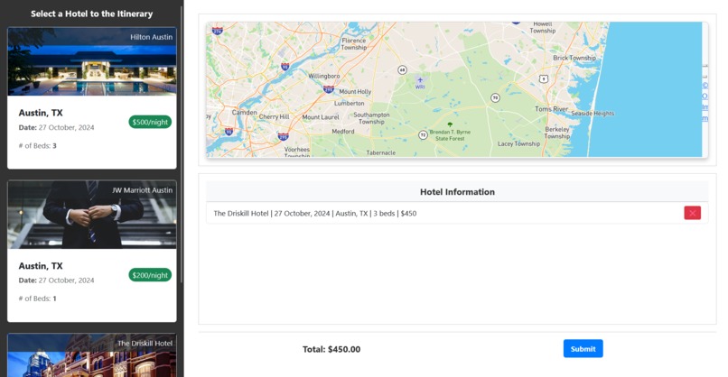Click '# of Beds: 3' in Hilton card
Screen dimensions: 728x377
(x=37, y=145)
